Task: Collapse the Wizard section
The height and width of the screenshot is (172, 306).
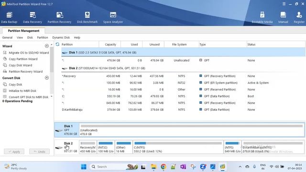Action: point(47,46)
